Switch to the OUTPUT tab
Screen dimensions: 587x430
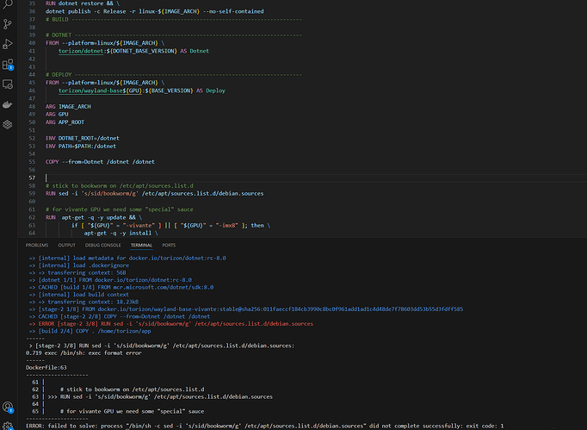tap(66, 246)
